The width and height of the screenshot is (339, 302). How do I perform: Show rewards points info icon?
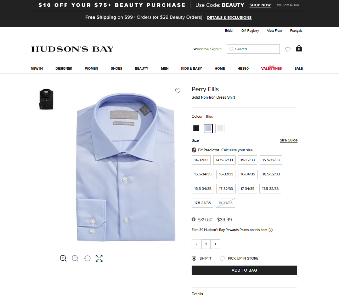point(271,230)
